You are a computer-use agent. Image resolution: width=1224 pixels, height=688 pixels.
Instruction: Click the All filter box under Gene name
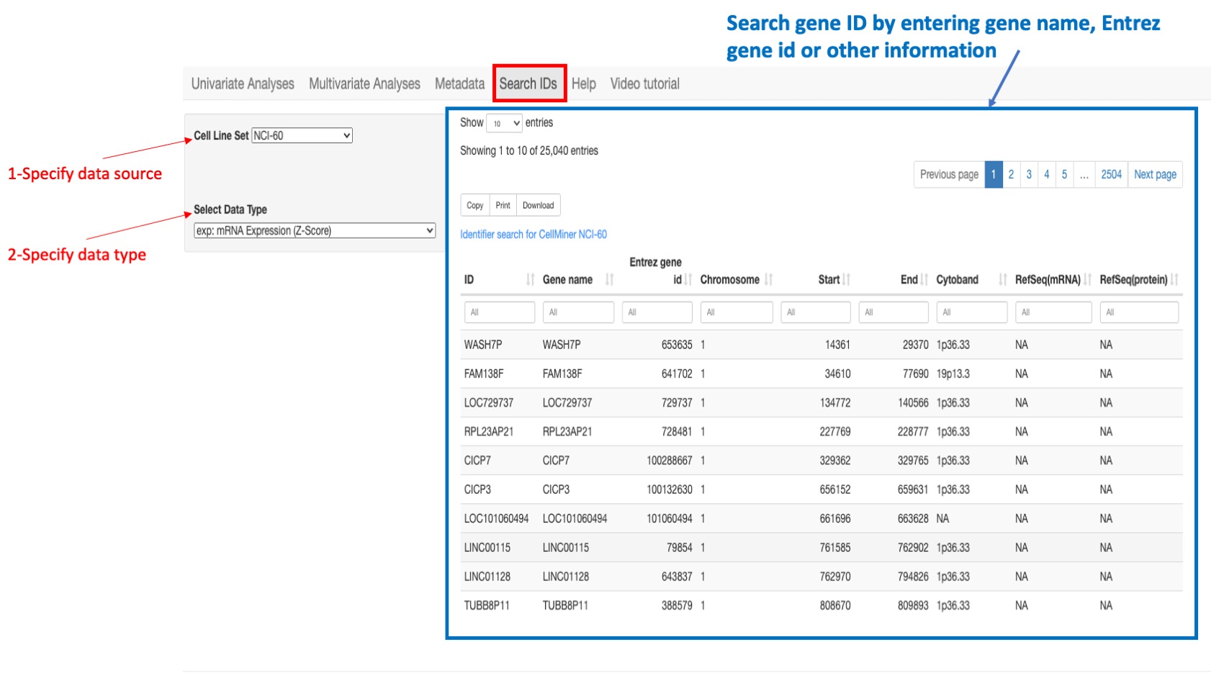click(x=579, y=312)
